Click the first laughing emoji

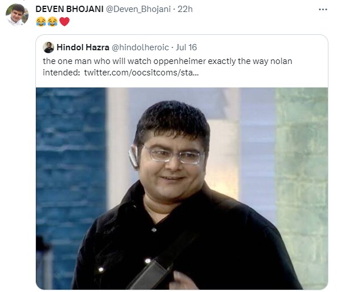[41, 22]
